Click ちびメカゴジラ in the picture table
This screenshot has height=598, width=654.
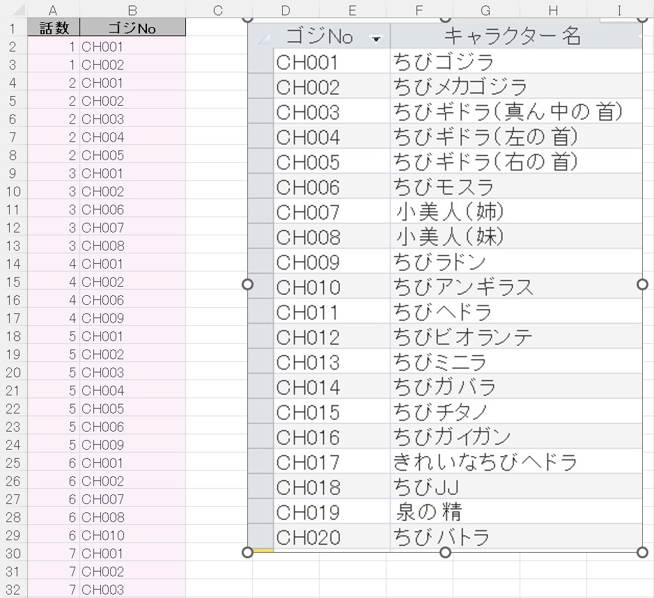point(460,87)
